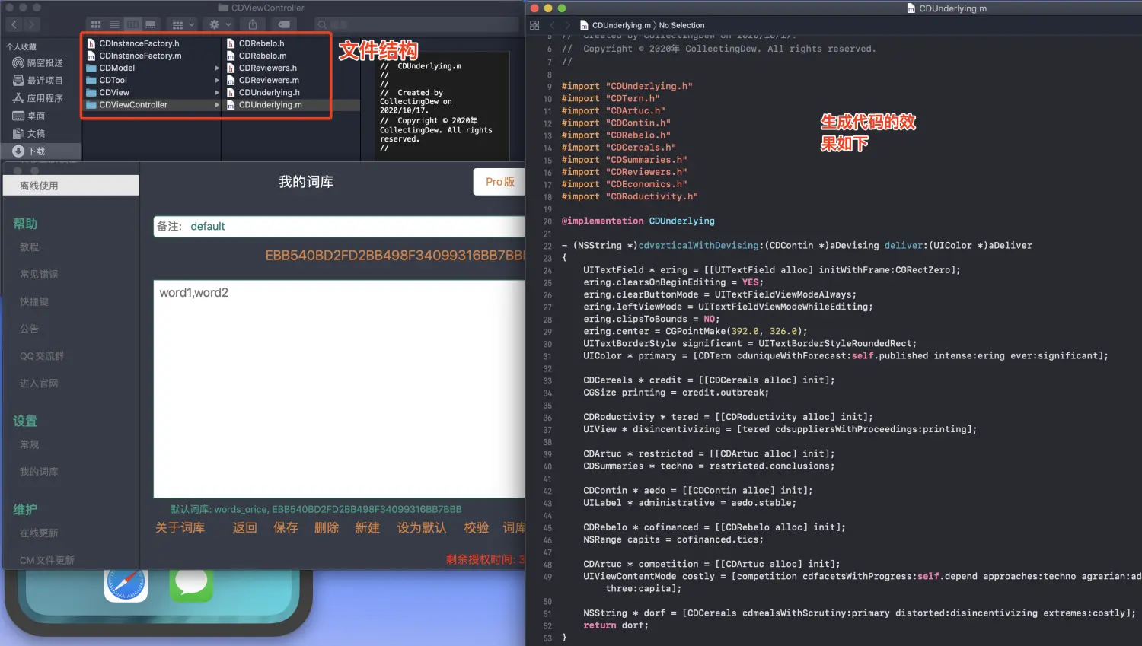
Task: Click the 保存 button
Action: pyautogui.click(x=285, y=527)
